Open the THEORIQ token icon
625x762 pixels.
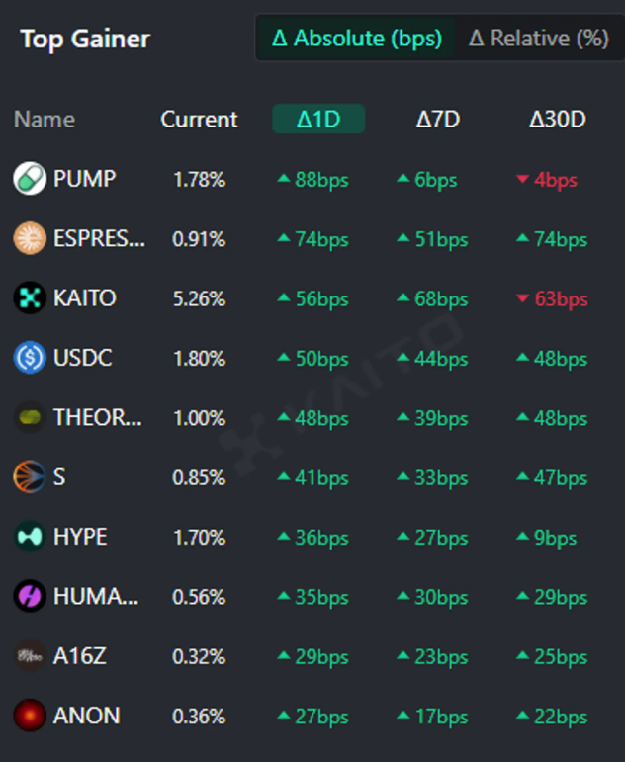coord(30,418)
